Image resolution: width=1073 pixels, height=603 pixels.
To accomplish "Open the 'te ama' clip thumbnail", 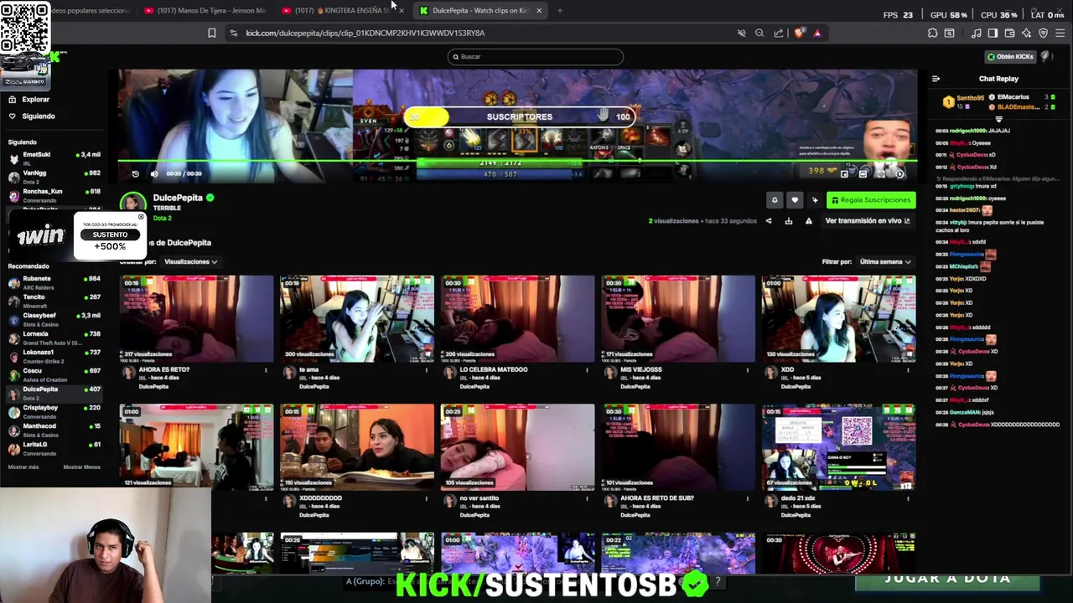I will click(x=357, y=318).
